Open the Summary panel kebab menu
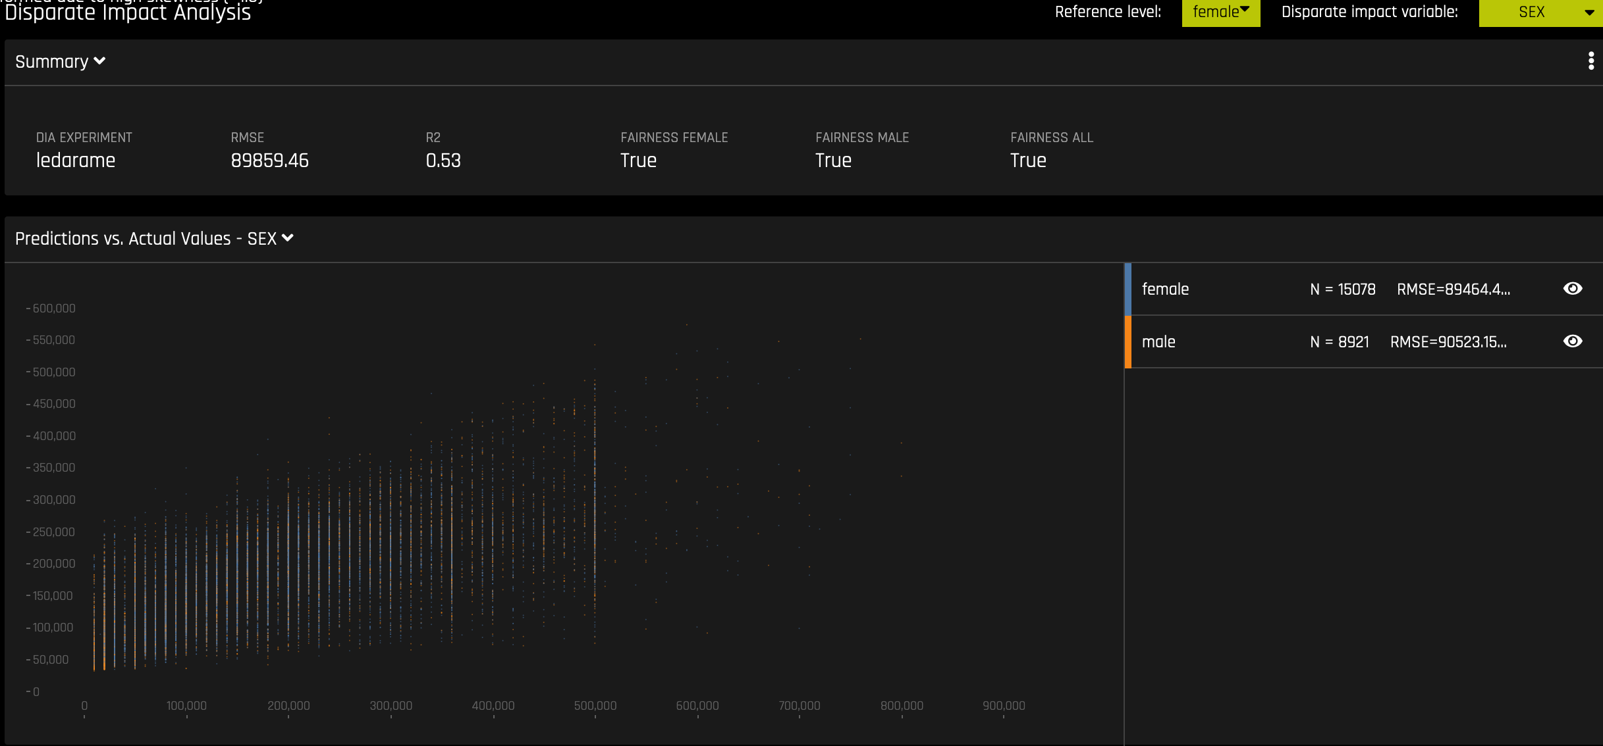 coord(1590,61)
